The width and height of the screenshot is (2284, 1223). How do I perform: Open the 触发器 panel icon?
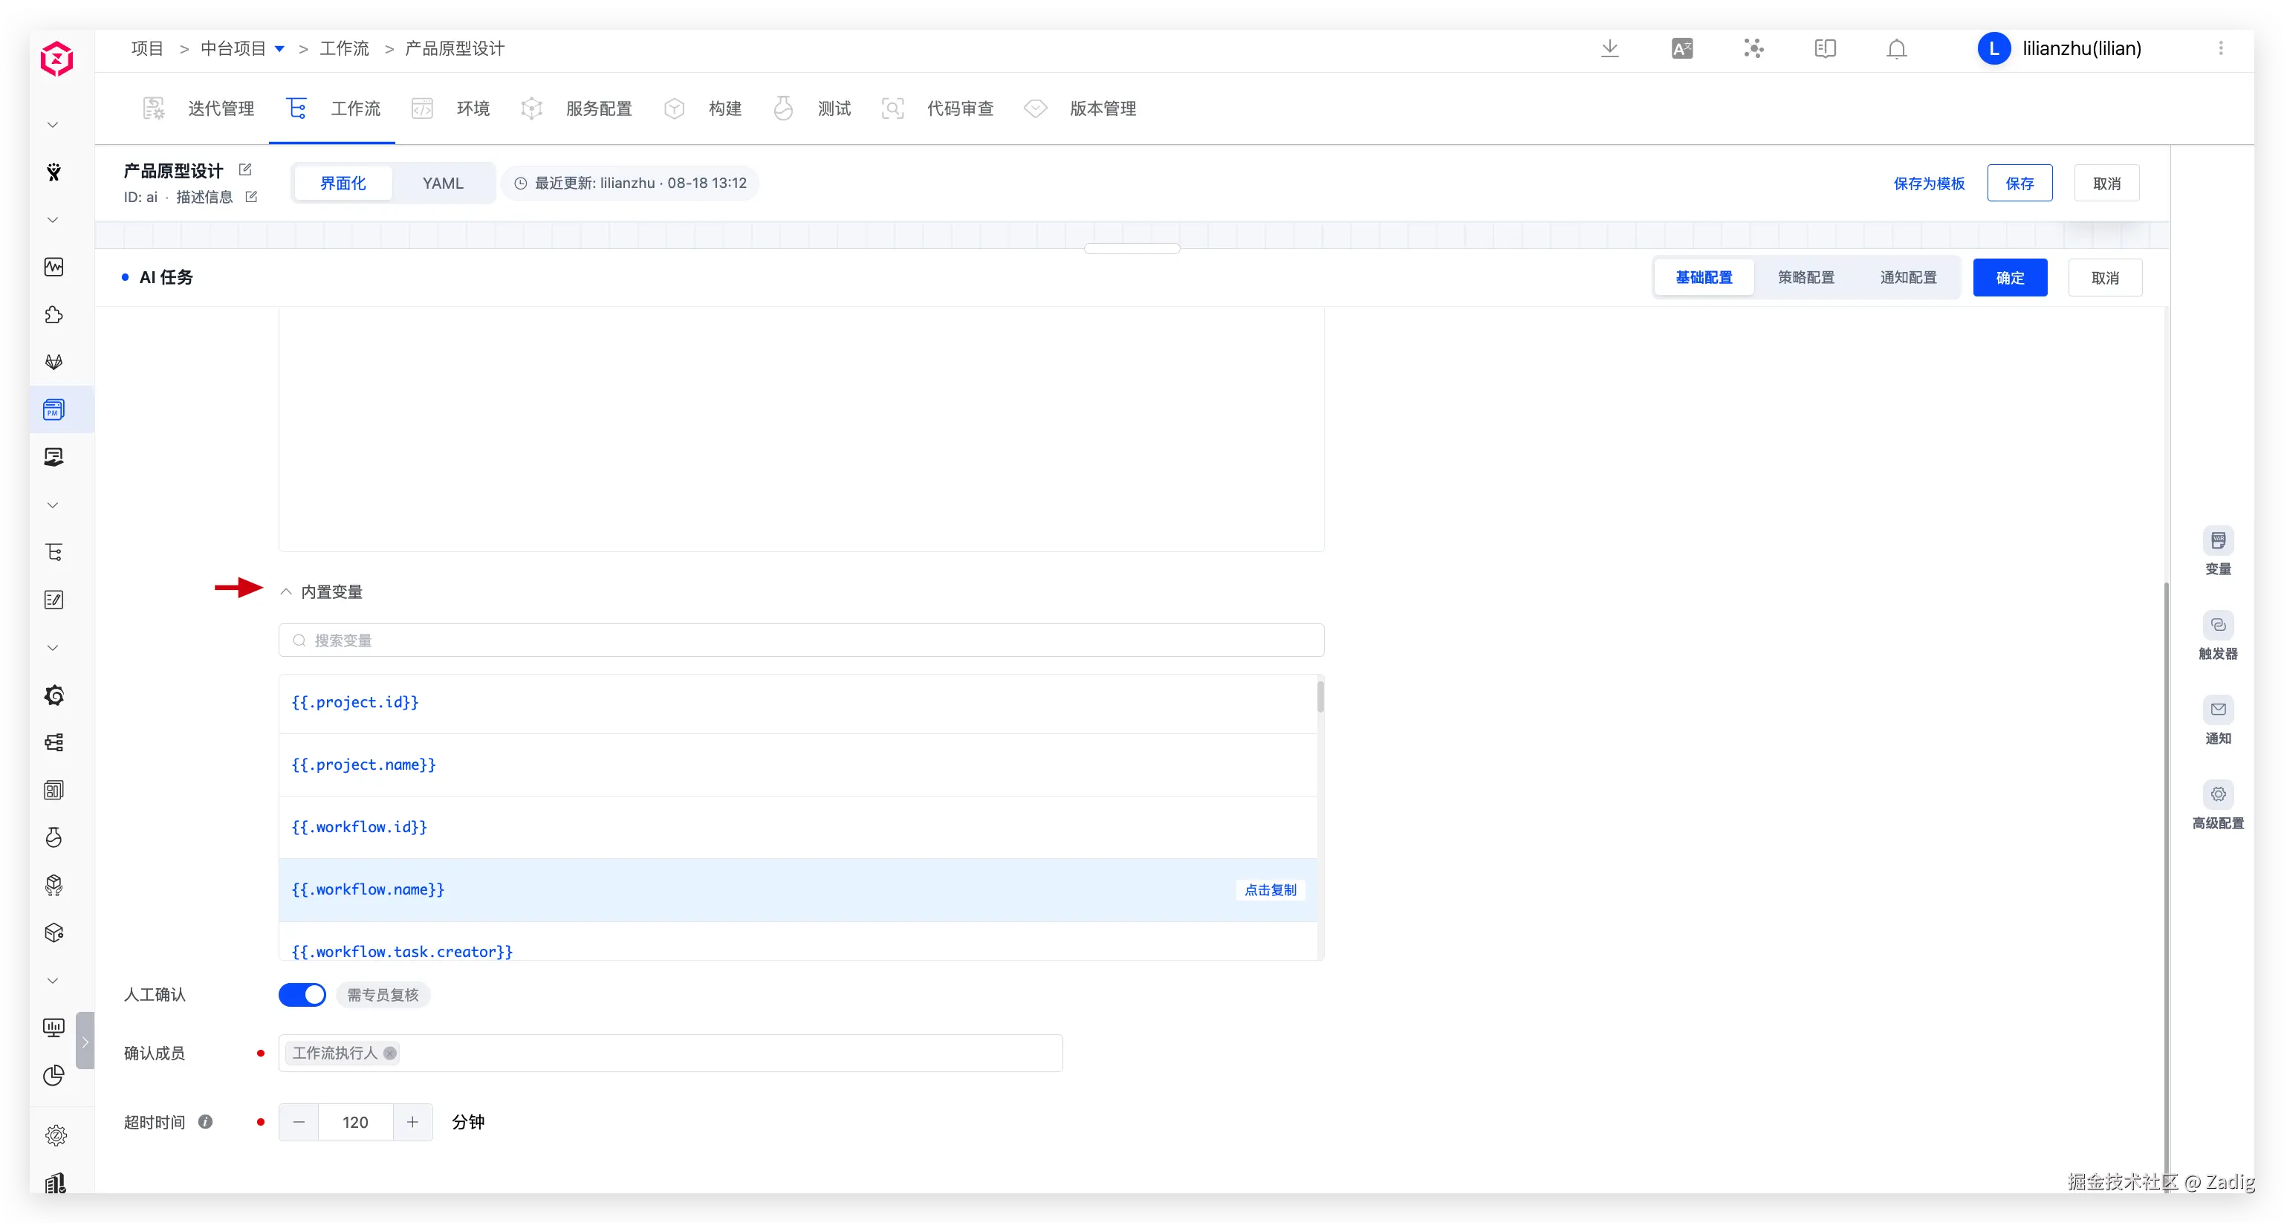click(x=2218, y=626)
